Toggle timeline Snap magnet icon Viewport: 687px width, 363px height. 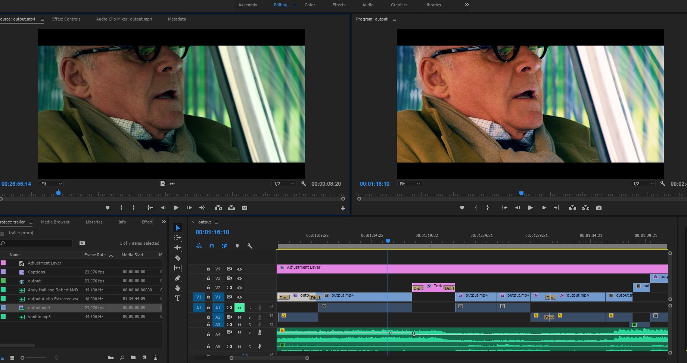(212, 246)
